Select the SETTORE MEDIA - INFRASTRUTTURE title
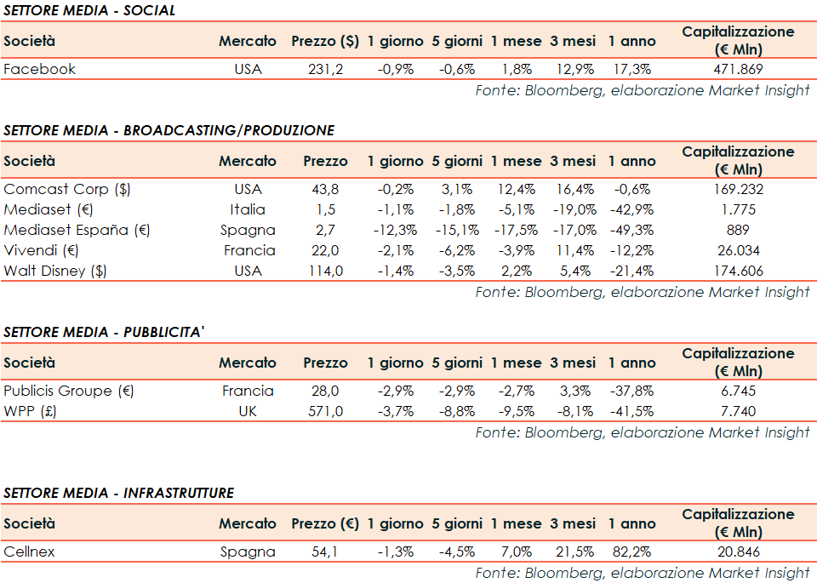Screen dimensions: 817x583 click(x=118, y=493)
